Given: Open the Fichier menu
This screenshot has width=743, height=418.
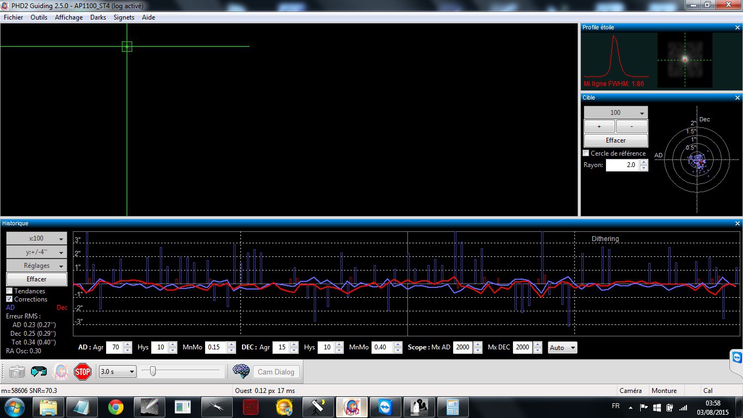Looking at the screenshot, I should click(x=14, y=17).
